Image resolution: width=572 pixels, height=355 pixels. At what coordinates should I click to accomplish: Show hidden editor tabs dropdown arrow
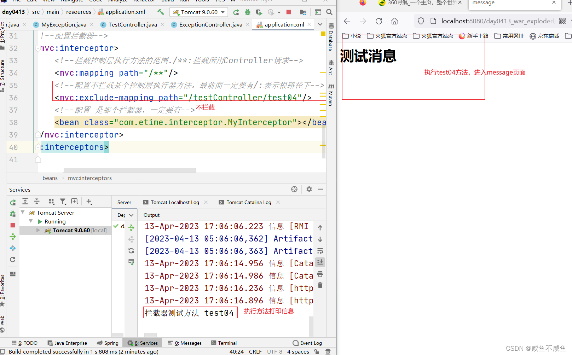pos(320,24)
